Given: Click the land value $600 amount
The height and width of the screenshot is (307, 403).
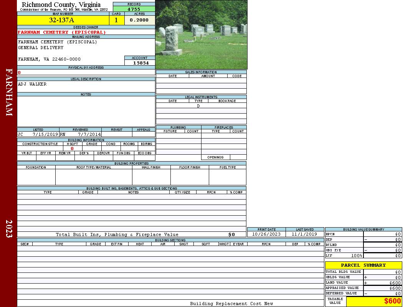Looking at the screenshot, I should pyautogui.click(x=395, y=283).
